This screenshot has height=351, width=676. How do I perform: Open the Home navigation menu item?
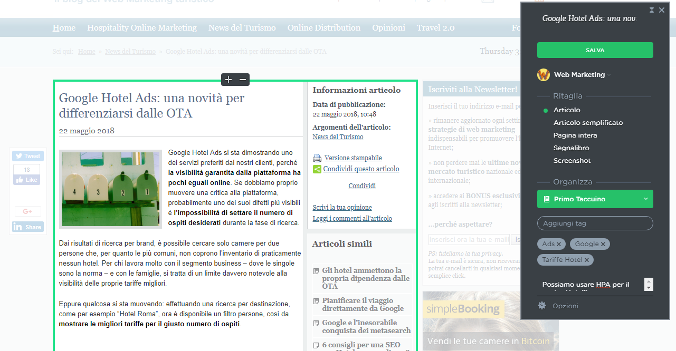[x=64, y=28]
